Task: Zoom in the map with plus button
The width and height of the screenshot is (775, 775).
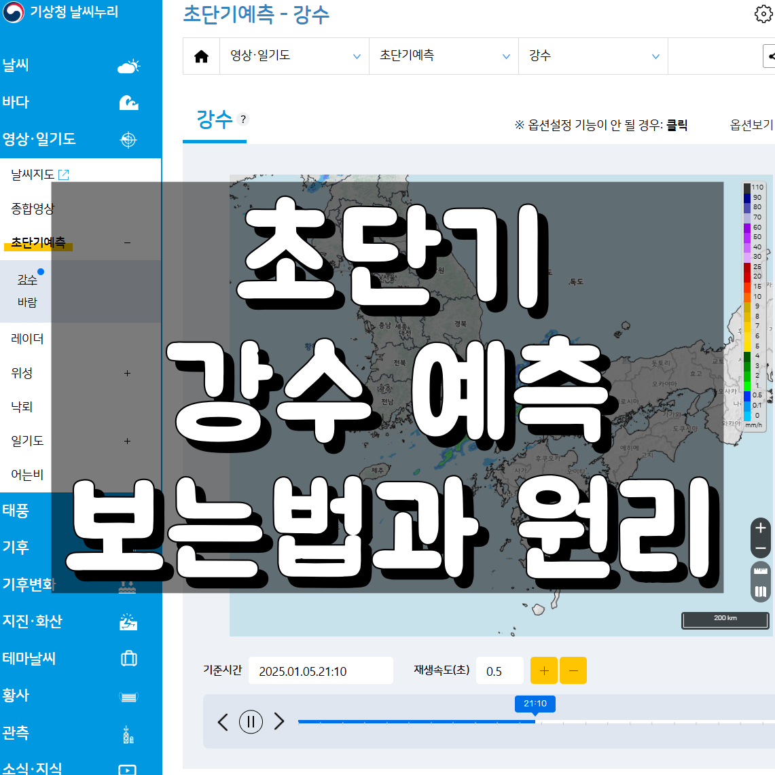Action: tap(761, 528)
